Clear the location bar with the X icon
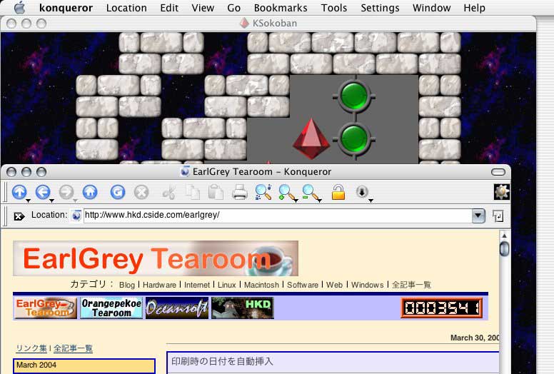This screenshot has height=374, width=554. coord(19,216)
